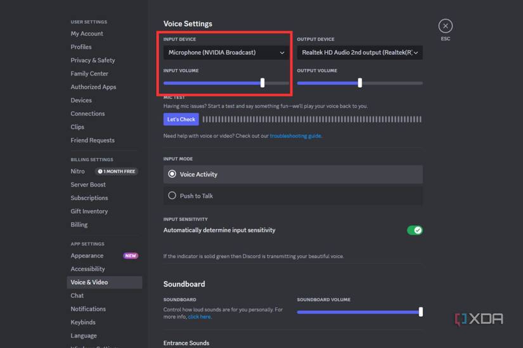This screenshot has height=348, width=523.
Task: Open Appearance settings
Action: [87, 256]
